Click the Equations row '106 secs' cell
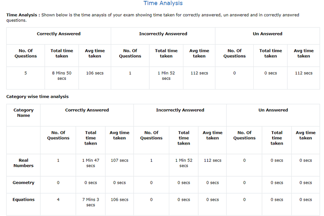This screenshot has width=324, height=216. coord(119,200)
